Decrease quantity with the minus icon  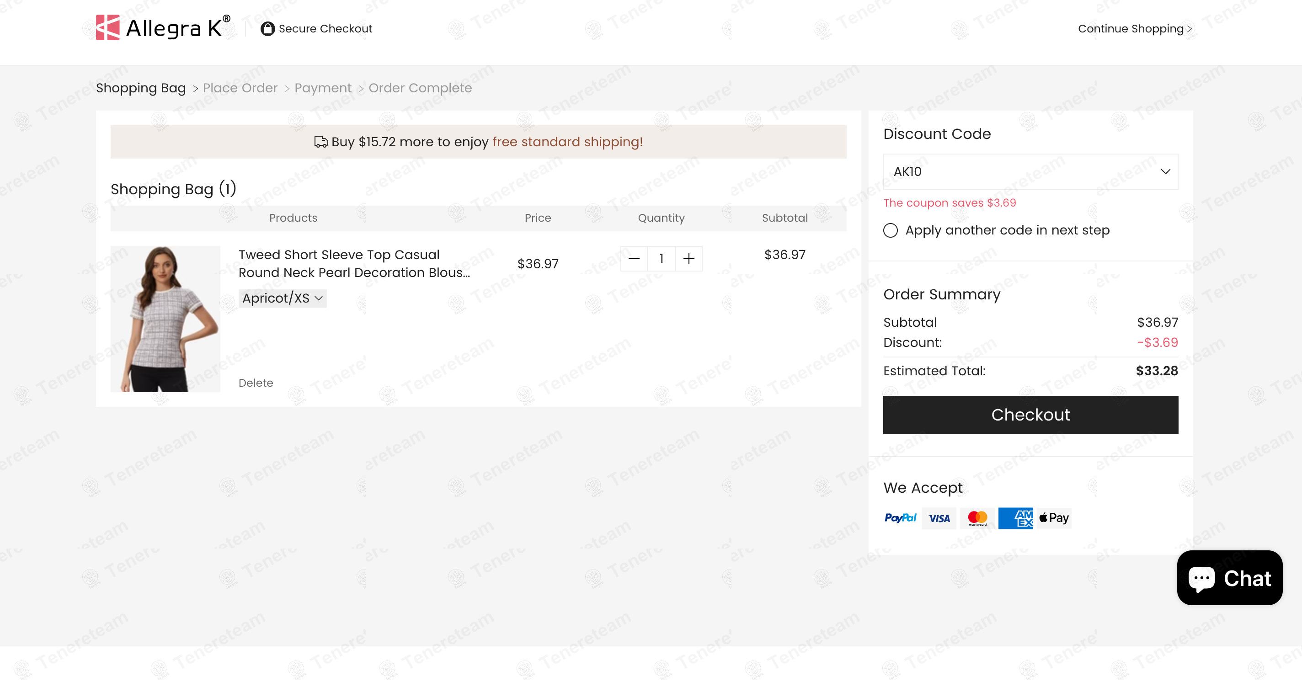[634, 259]
